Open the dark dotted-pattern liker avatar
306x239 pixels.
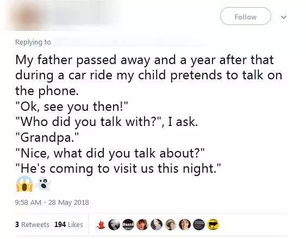tap(199, 224)
